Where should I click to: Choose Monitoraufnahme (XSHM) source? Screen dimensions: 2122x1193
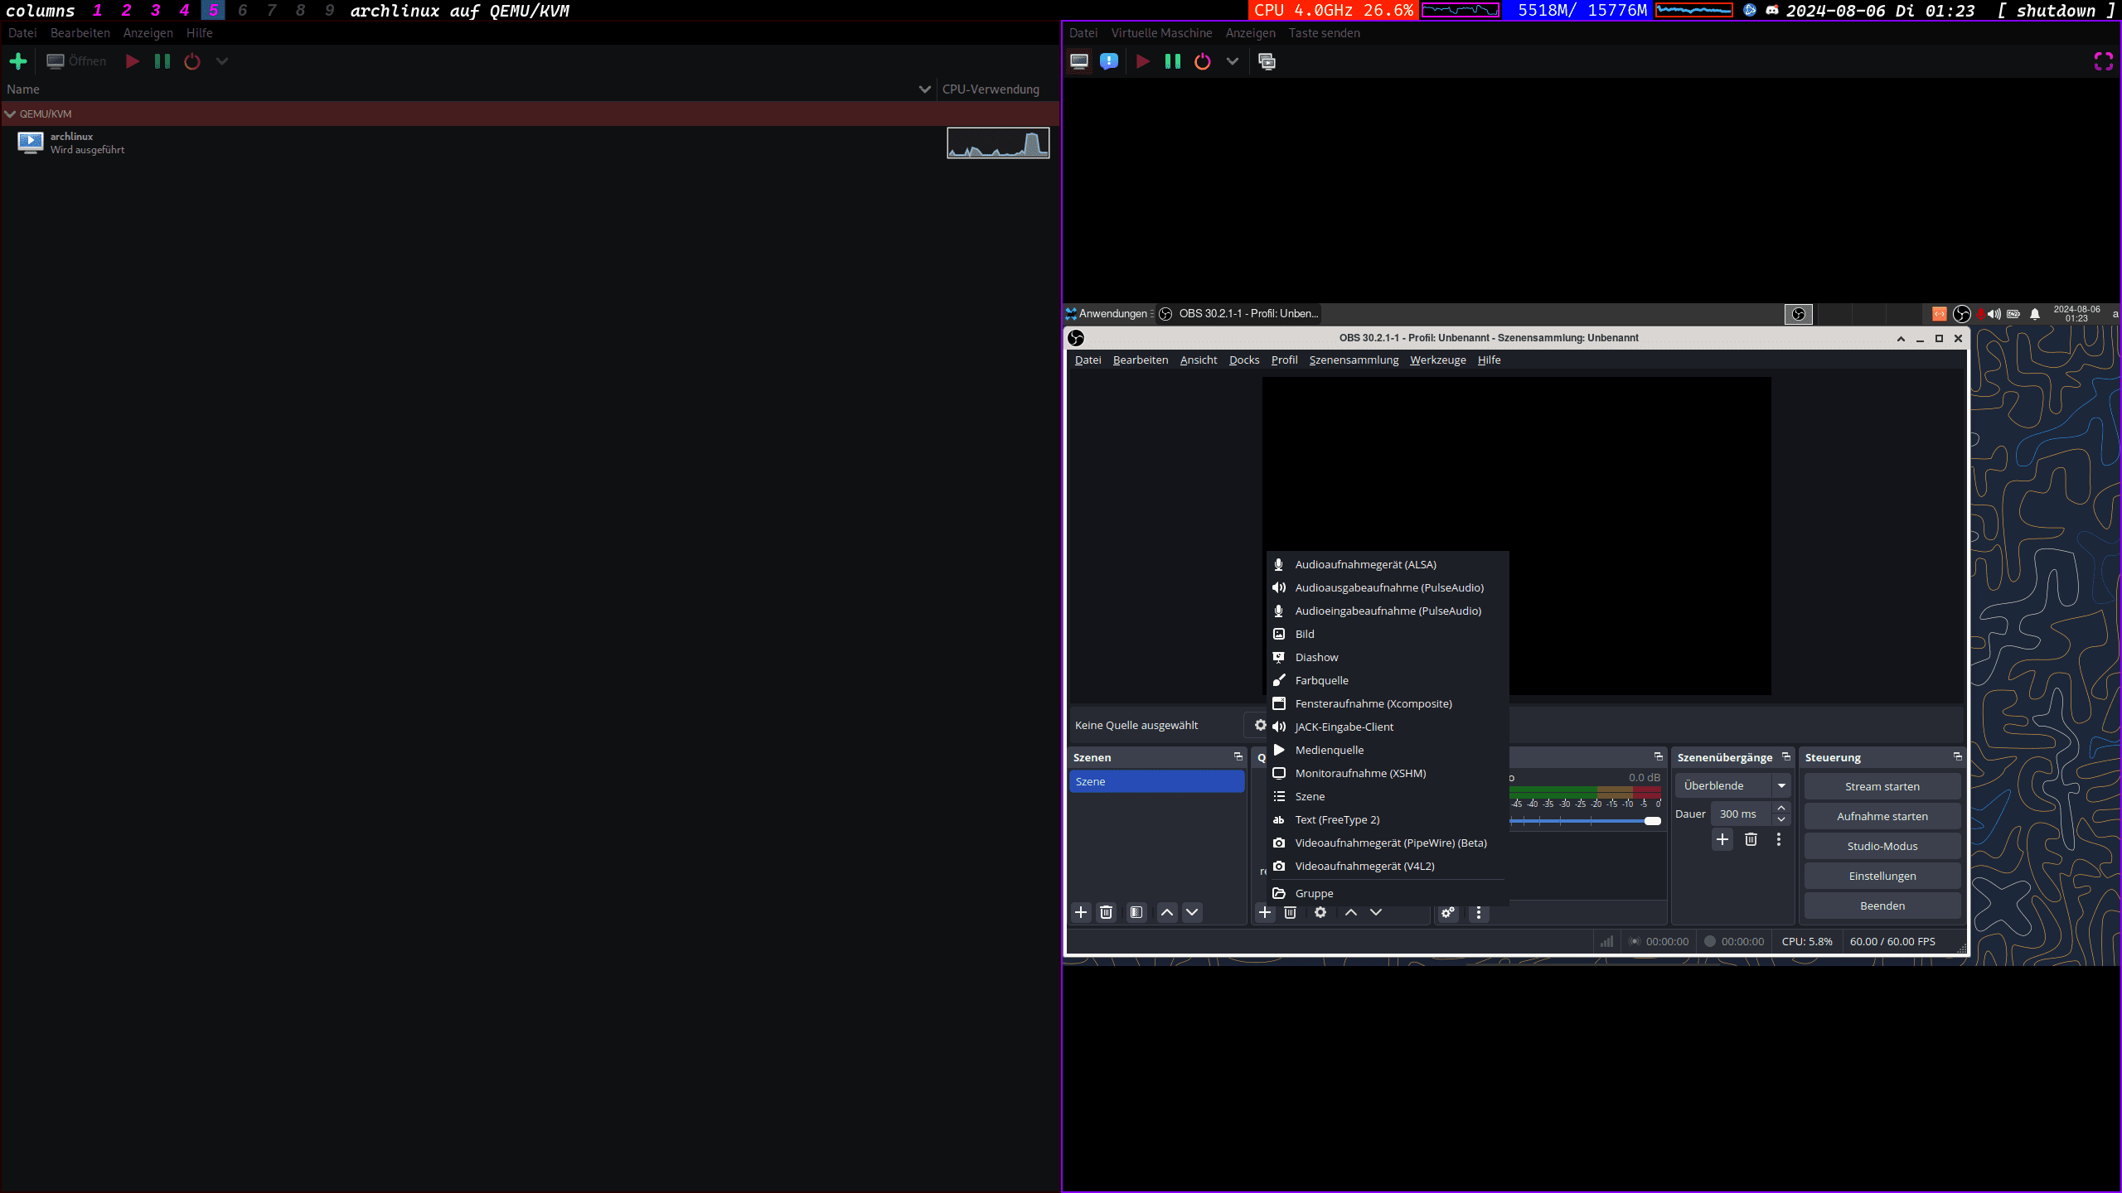click(1388, 773)
